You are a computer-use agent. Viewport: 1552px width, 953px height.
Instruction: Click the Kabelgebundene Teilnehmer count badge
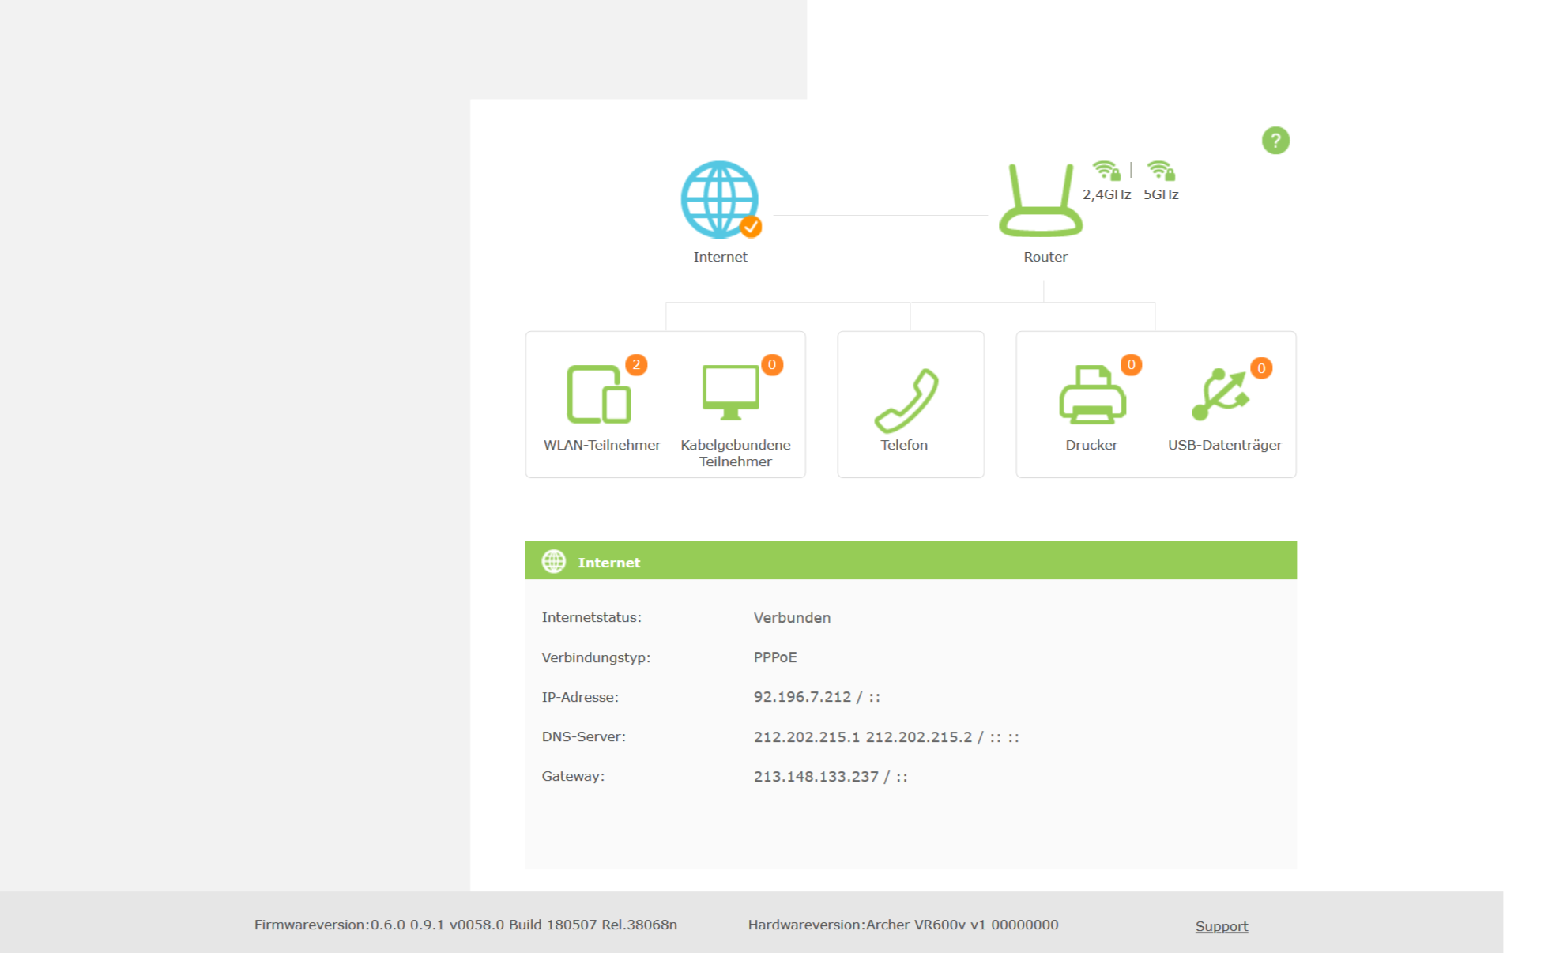[x=771, y=364]
